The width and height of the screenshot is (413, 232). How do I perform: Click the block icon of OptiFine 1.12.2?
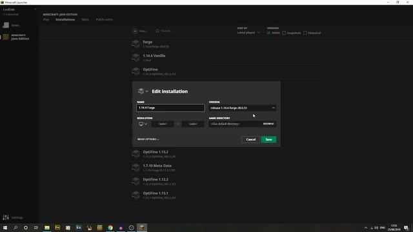136,181
